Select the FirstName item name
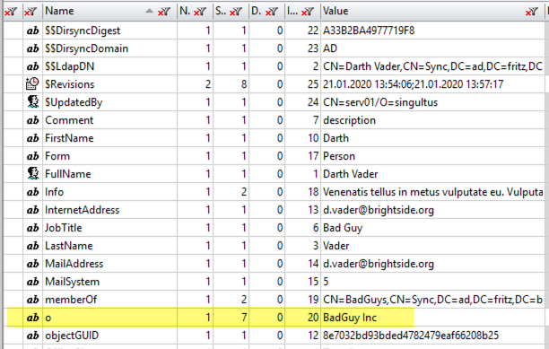The image size is (549, 349). (x=69, y=138)
